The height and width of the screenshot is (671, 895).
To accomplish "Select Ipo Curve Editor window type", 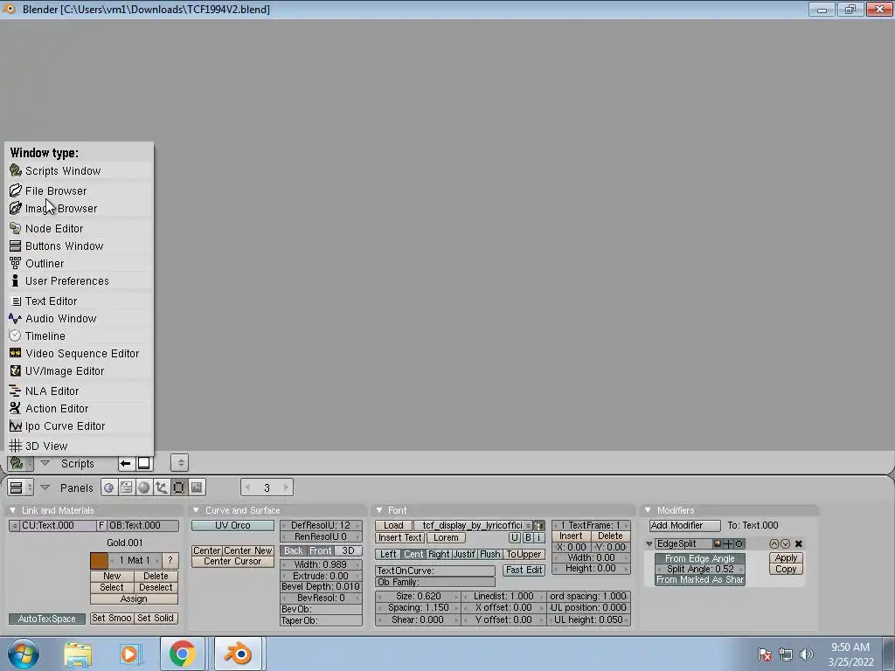I will pos(80,425).
